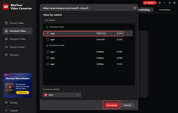
Task: Click the Capture Screen camera icon
Action: pos(6,47)
